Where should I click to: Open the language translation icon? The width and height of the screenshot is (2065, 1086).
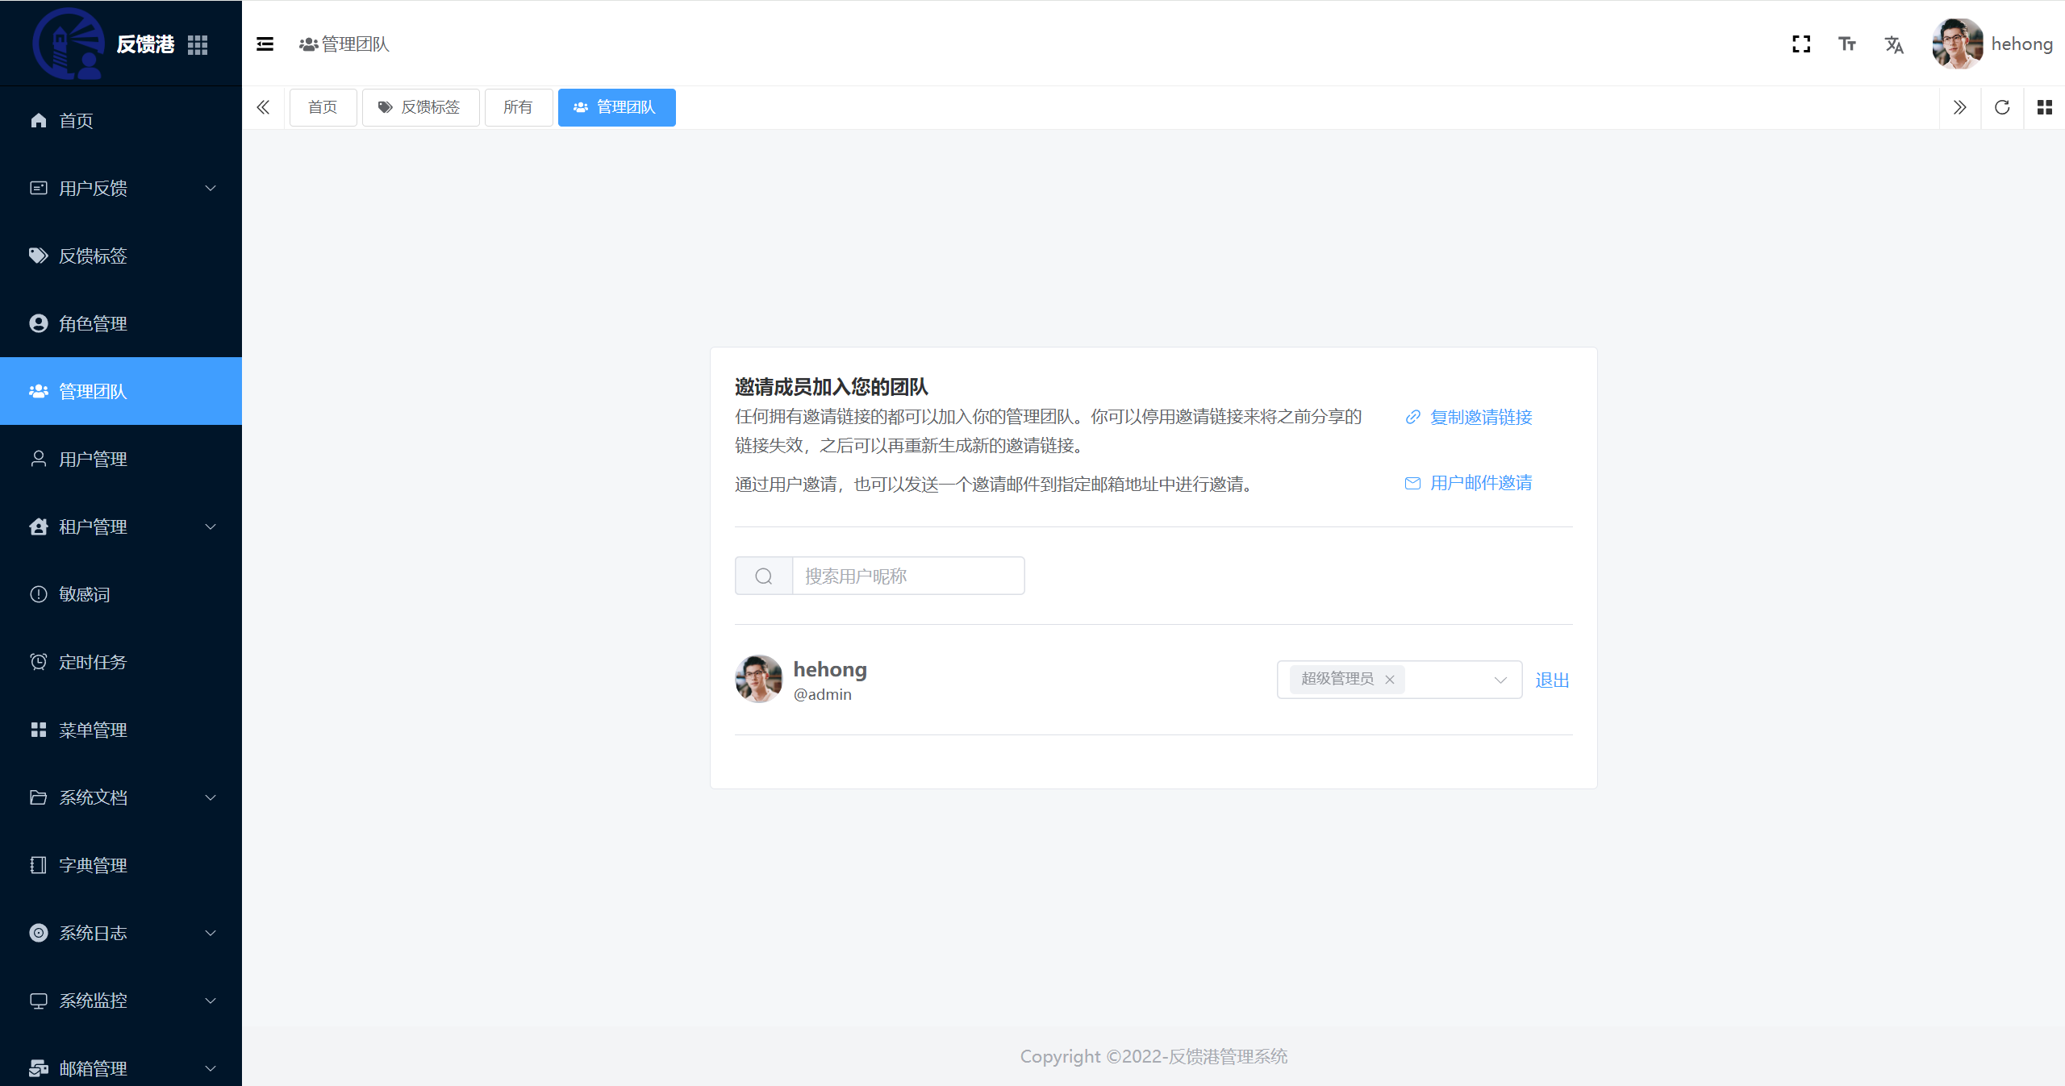(x=1894, y=44)
